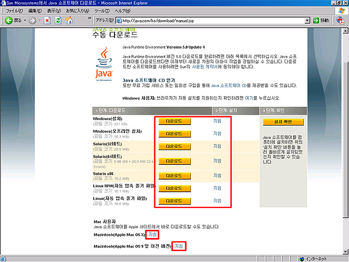Download the Linux RPM self-extracting file
Image resolution: width=349 pixels, height=262 pixels.
click(174, 188)
